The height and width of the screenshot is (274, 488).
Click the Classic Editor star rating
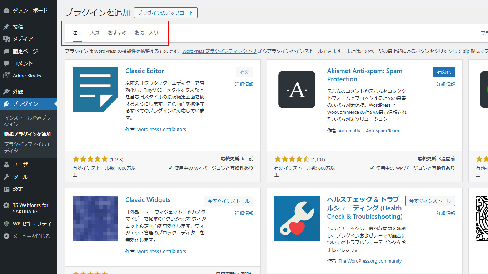90,159
